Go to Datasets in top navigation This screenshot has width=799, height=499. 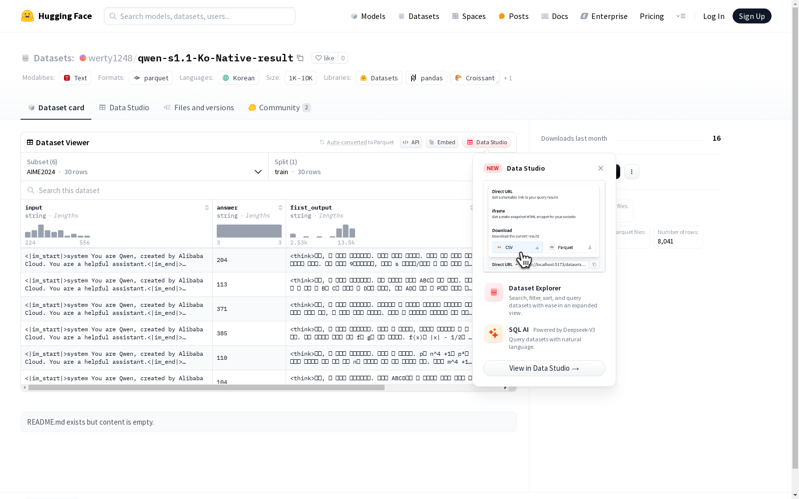click(x=418, y=16)
